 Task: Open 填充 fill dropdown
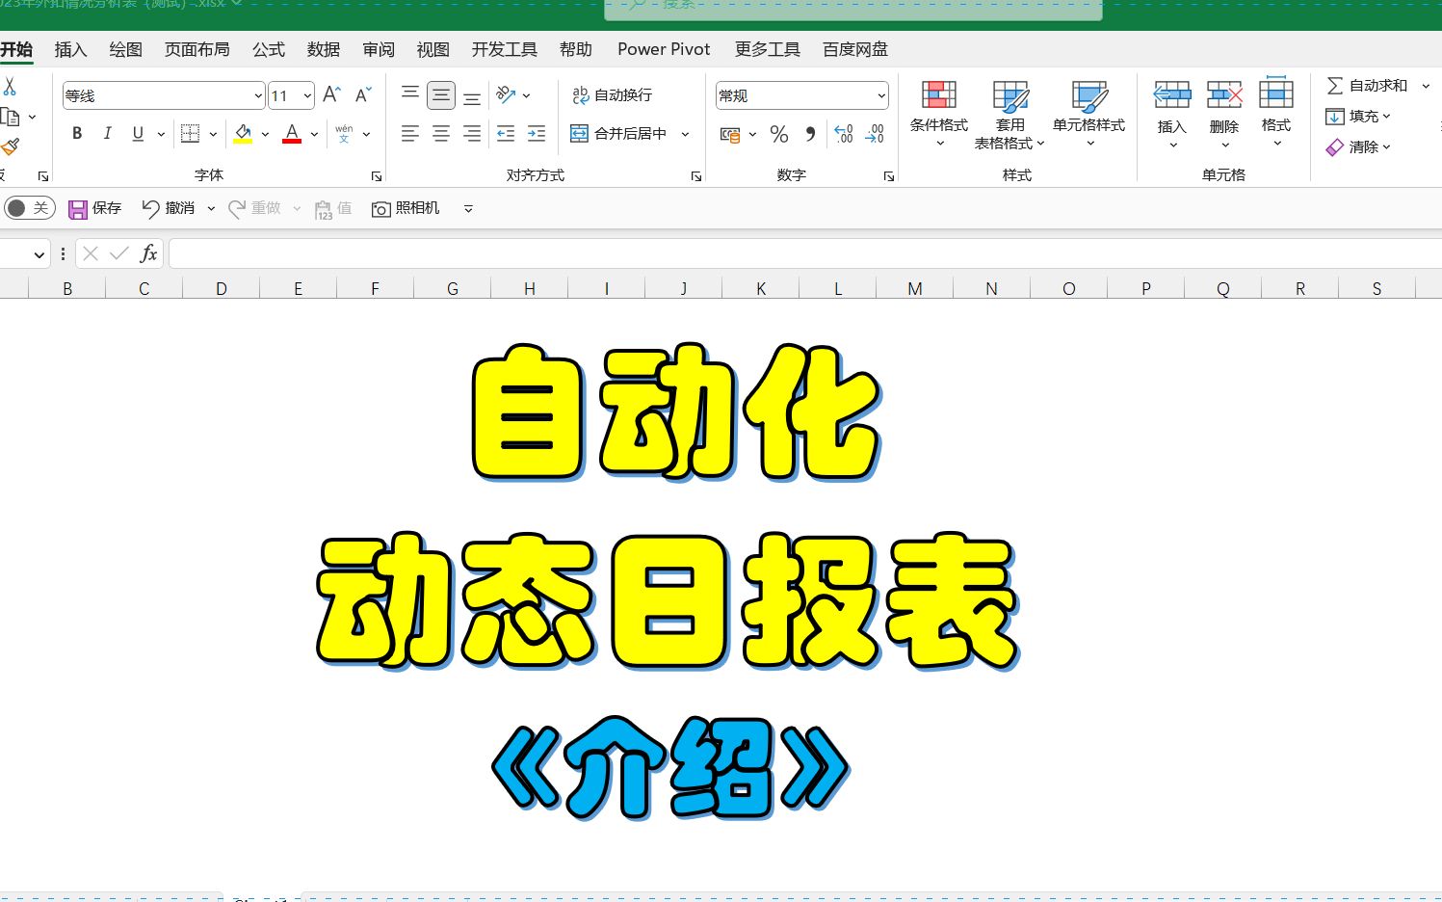click(x=1359, y=117)
